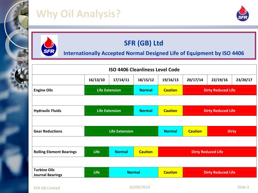The image size is (258, 193).
Task: Select the 18/15/12 column header
Action: click(146, 80)
